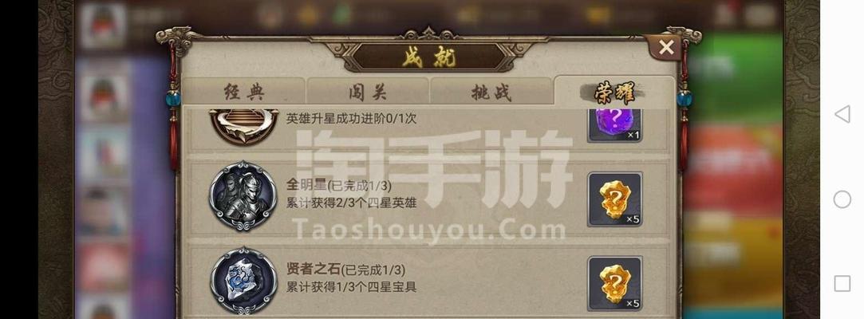Click the 累计获得1/3个四星宝具 progress text

tap(351, 287)
